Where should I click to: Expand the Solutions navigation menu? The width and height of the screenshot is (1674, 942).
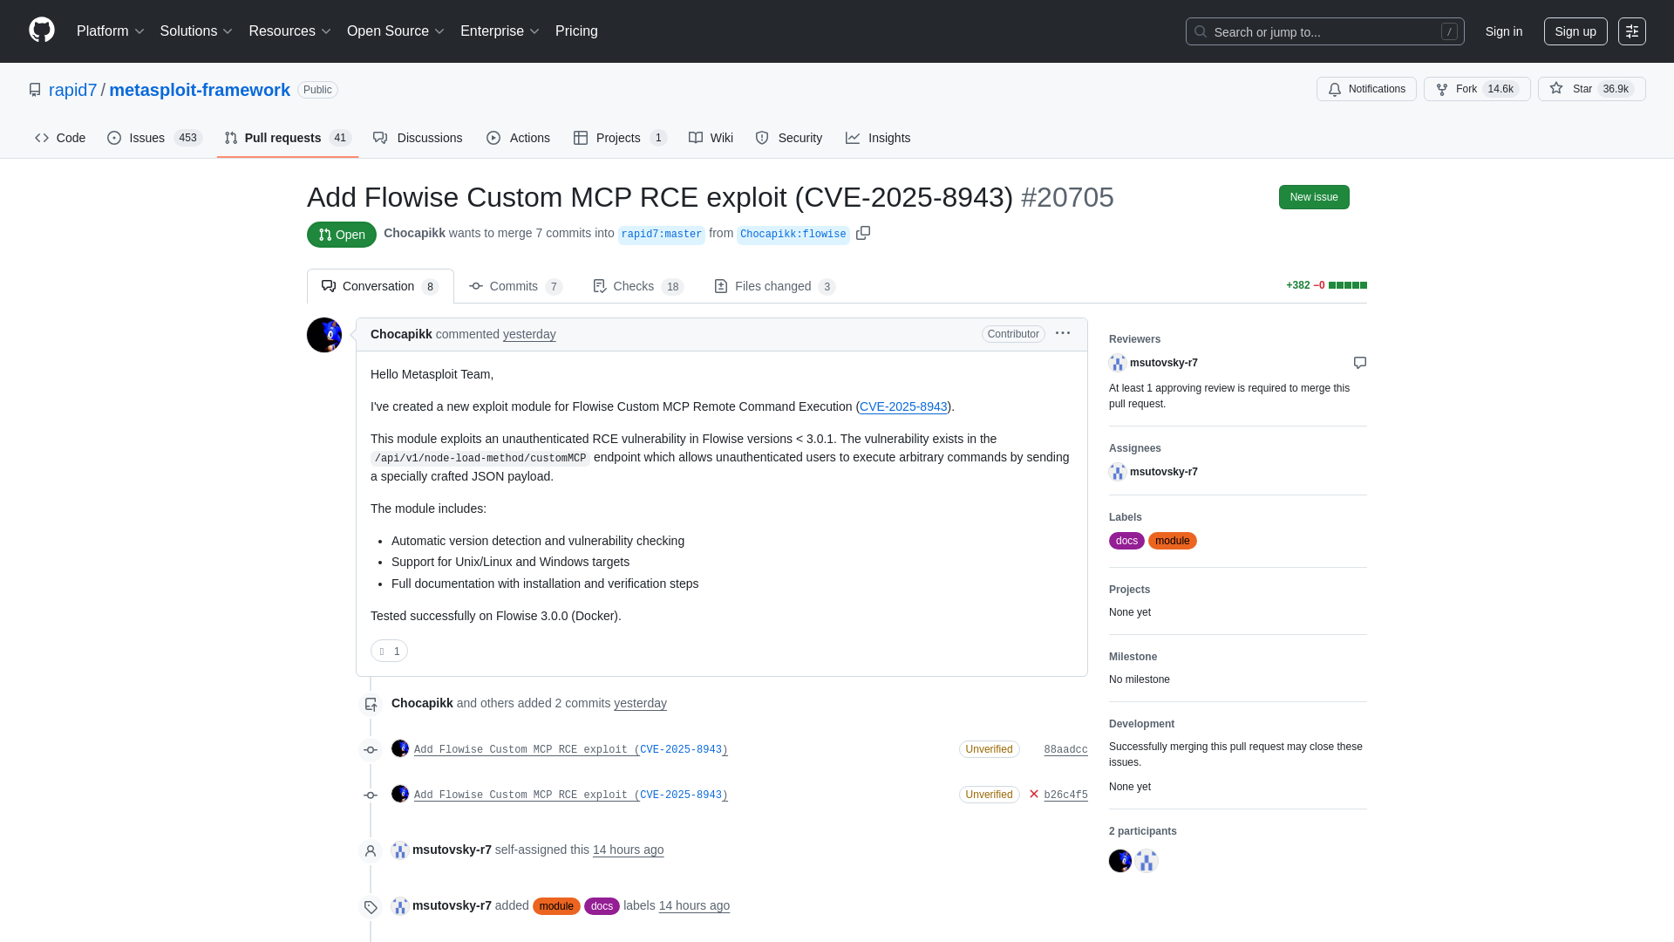(195, 31)
